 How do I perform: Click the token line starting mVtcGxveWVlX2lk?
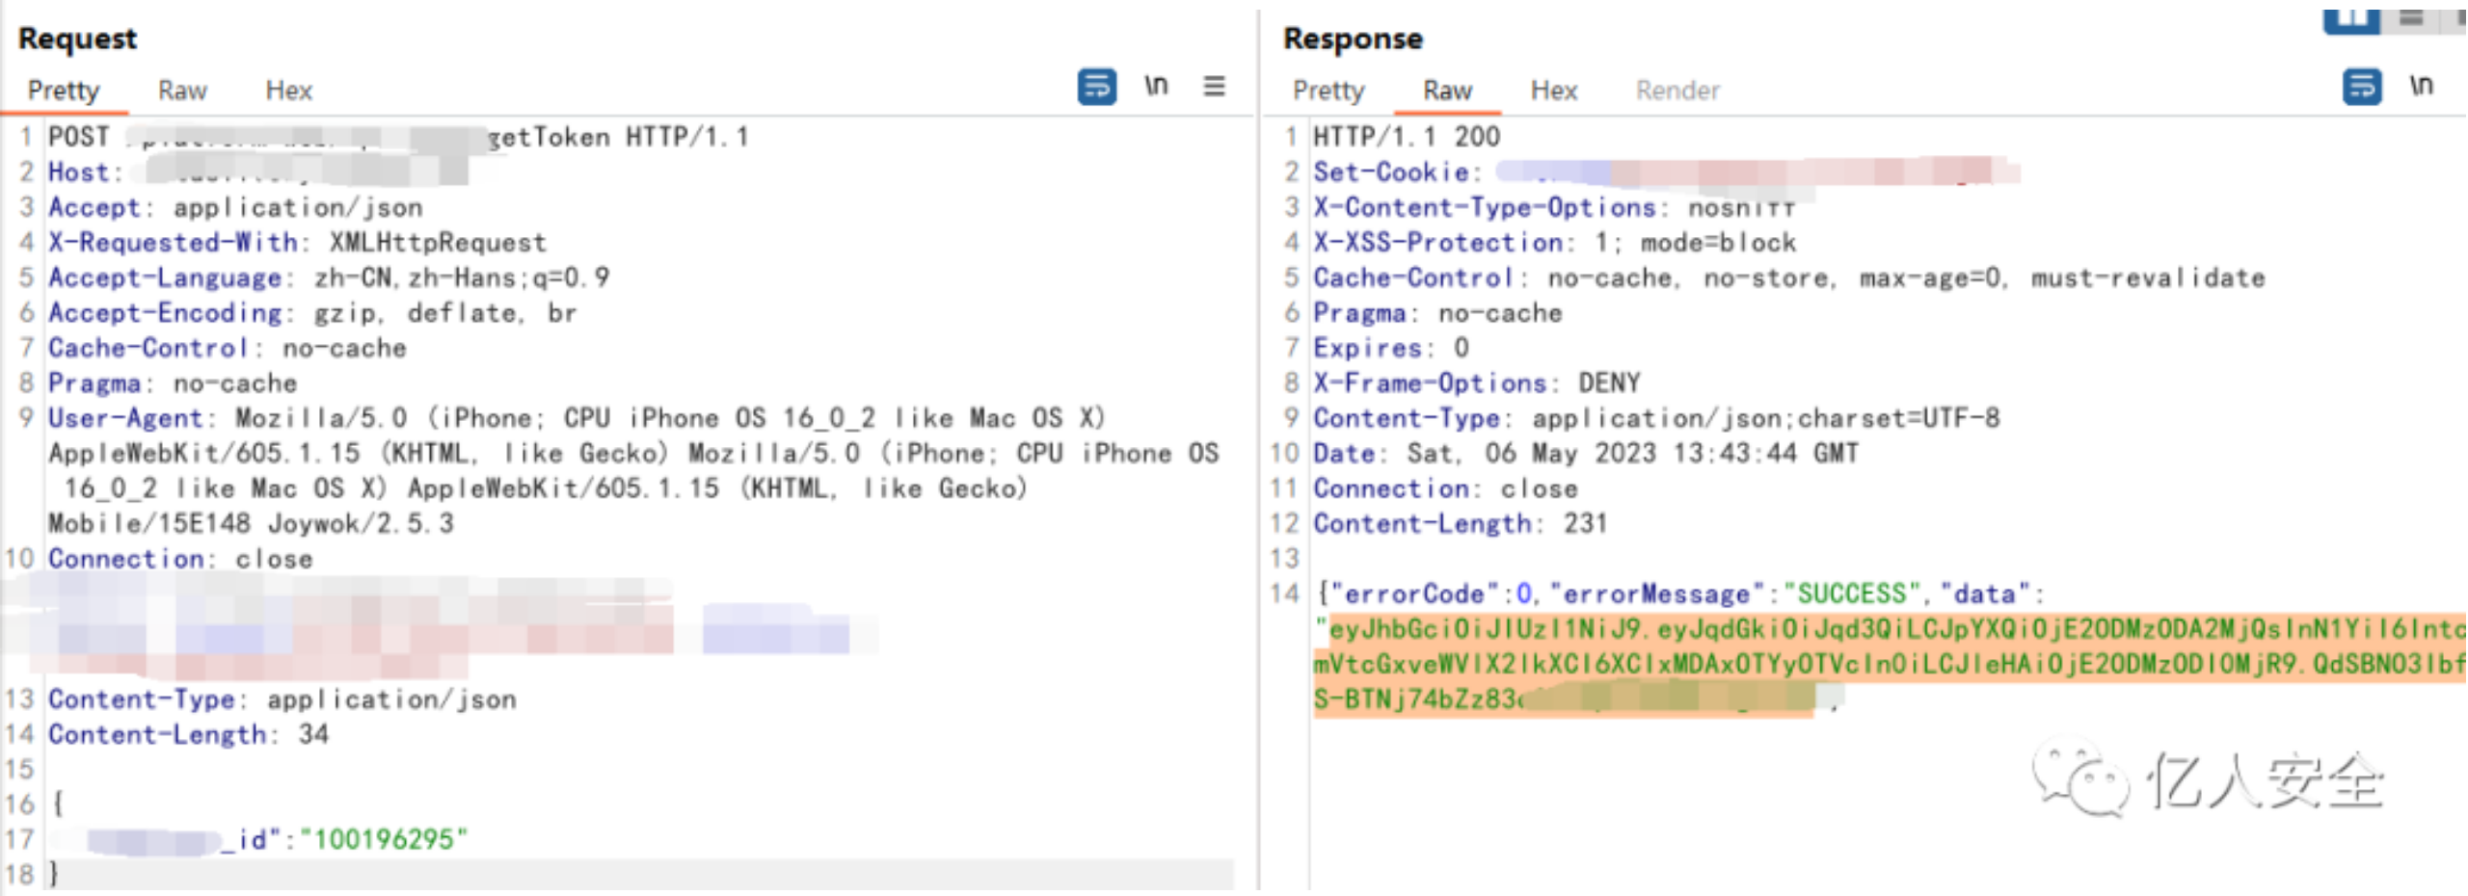click(x=1890, y=664)
